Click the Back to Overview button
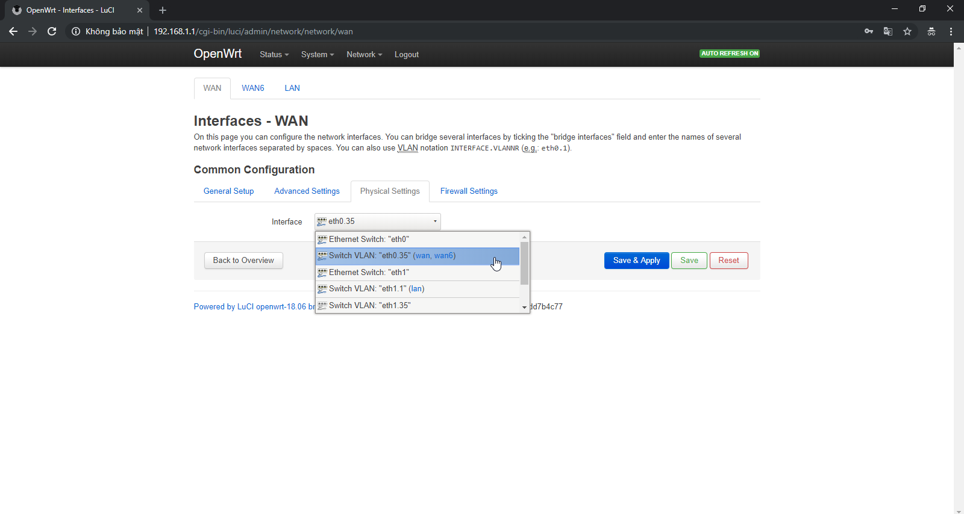This screenshot has width=964, height=514. click(243, 261)
